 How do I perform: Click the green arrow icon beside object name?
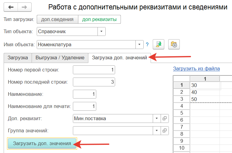coord(159,44)
